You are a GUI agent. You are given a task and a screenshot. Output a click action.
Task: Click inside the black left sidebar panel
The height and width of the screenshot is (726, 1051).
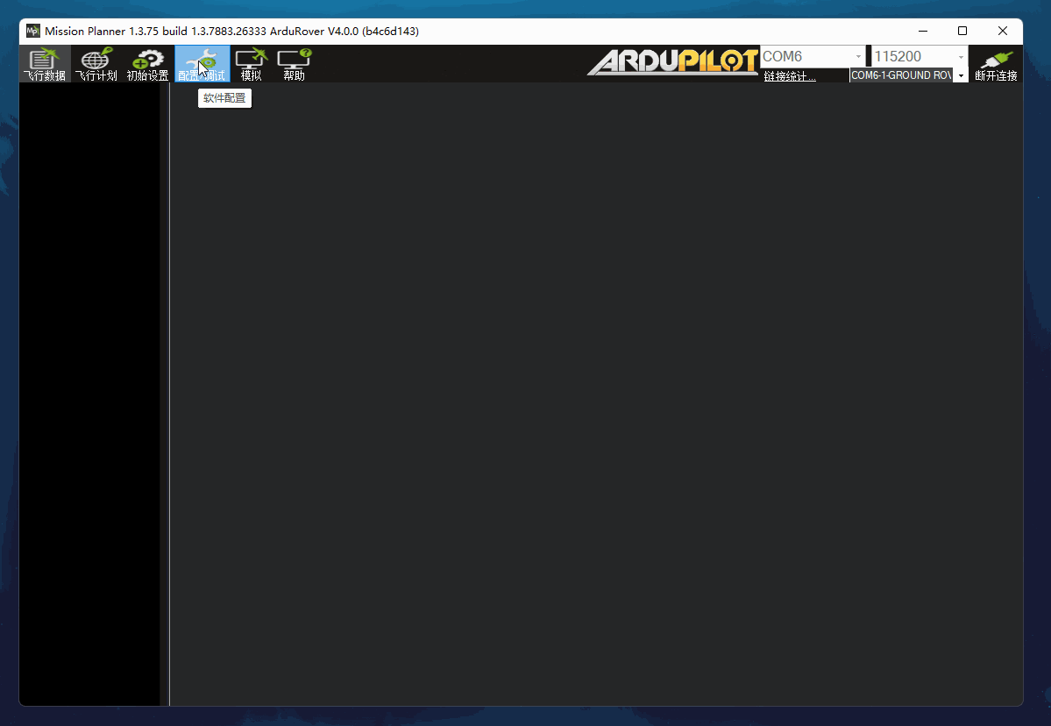(89, 395)
